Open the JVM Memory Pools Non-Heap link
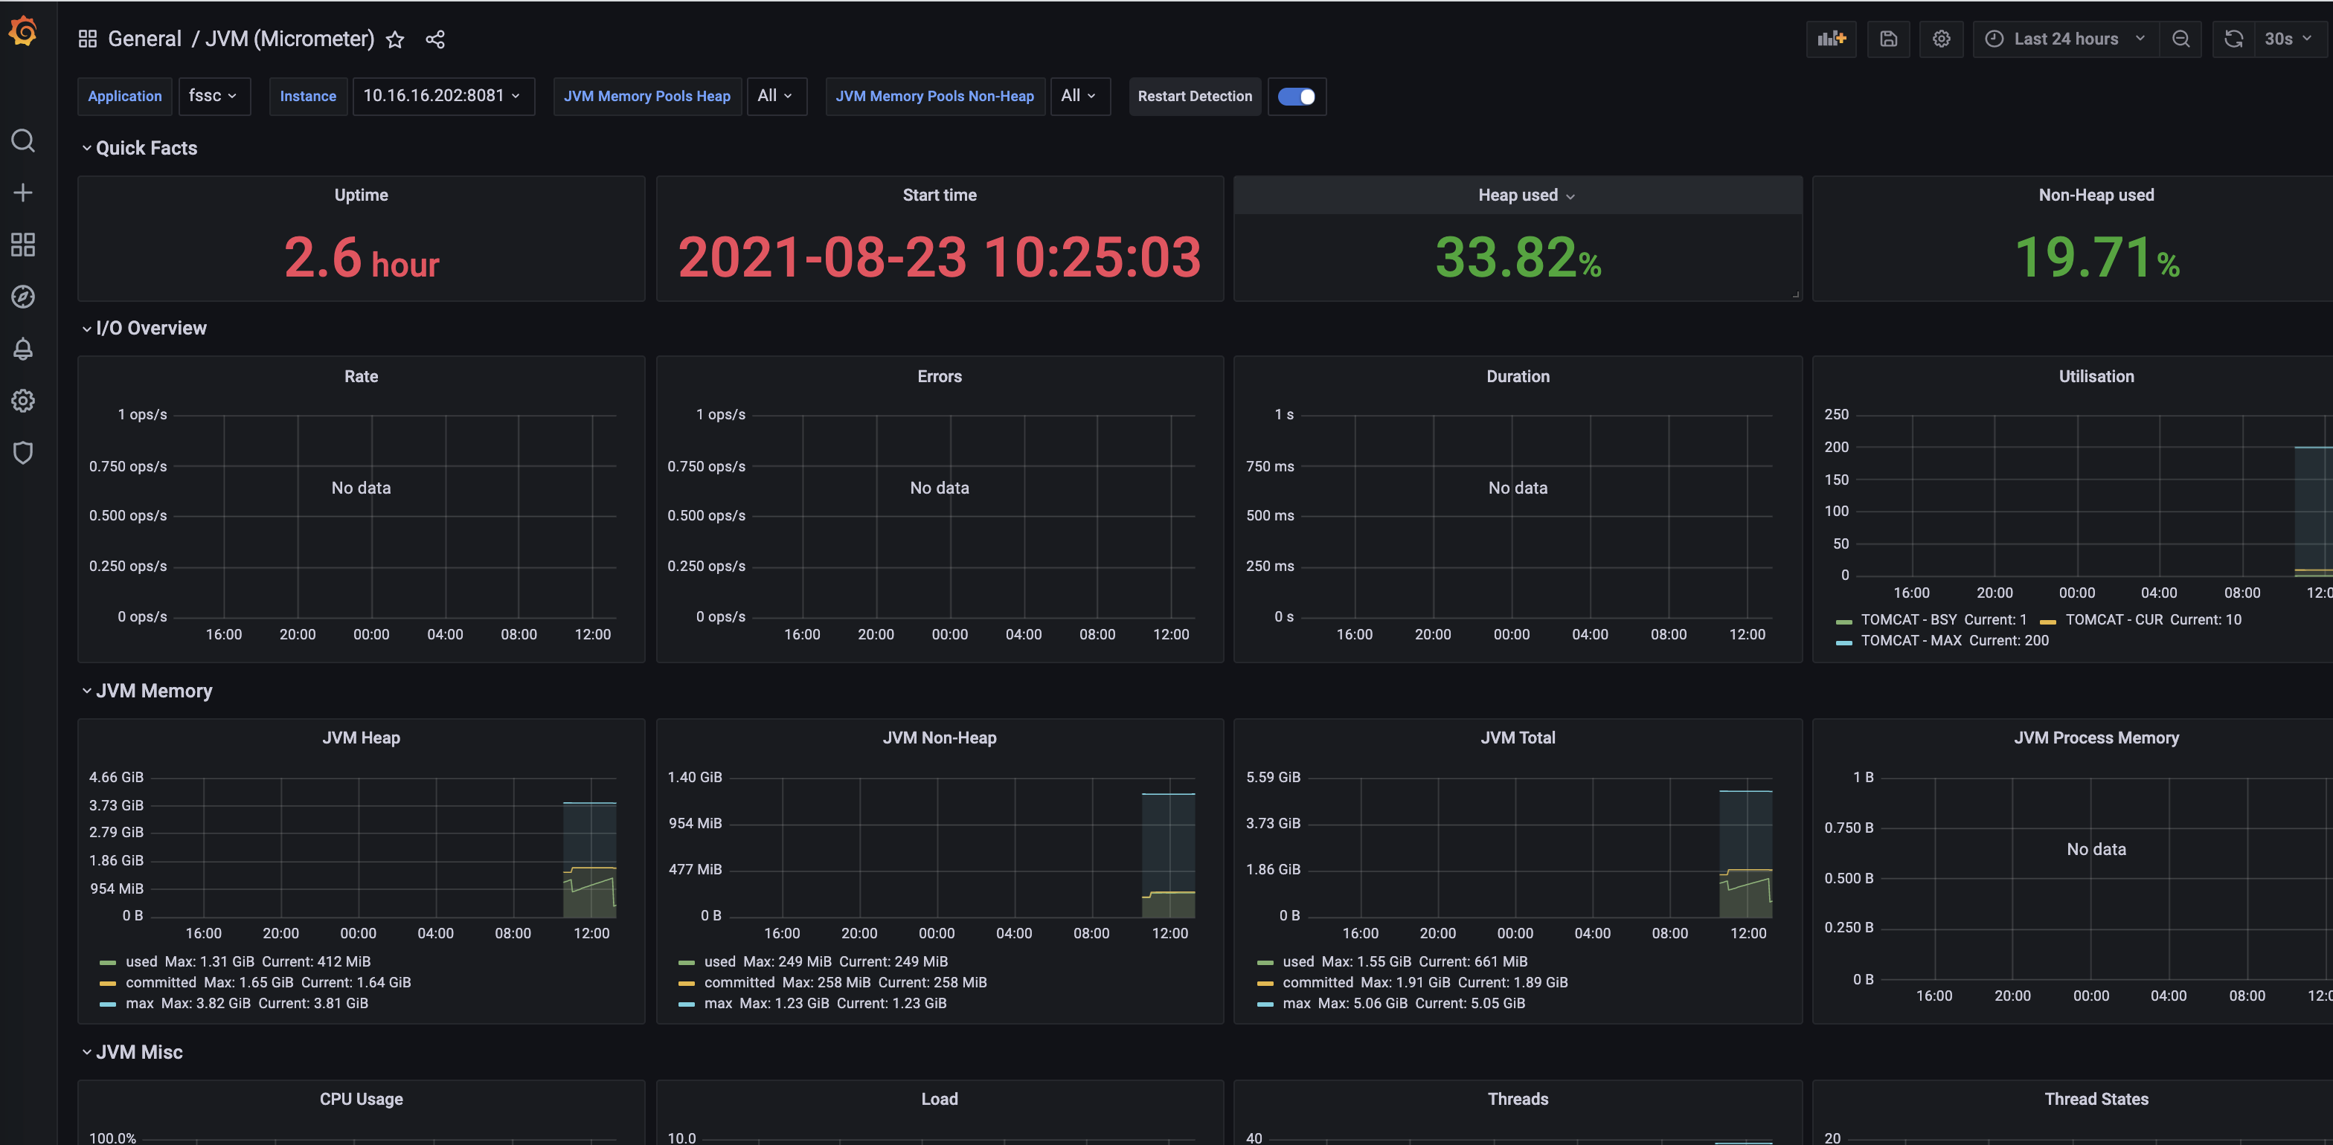Screen dimensions: 2333x1145 (934, 96)
